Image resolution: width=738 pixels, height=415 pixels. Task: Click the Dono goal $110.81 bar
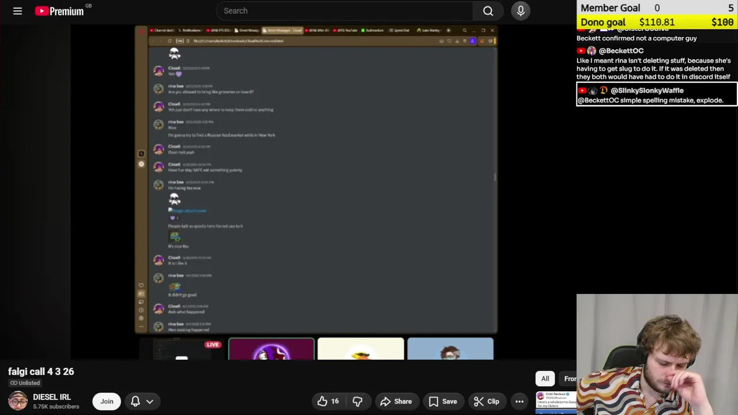pos(657,22)
